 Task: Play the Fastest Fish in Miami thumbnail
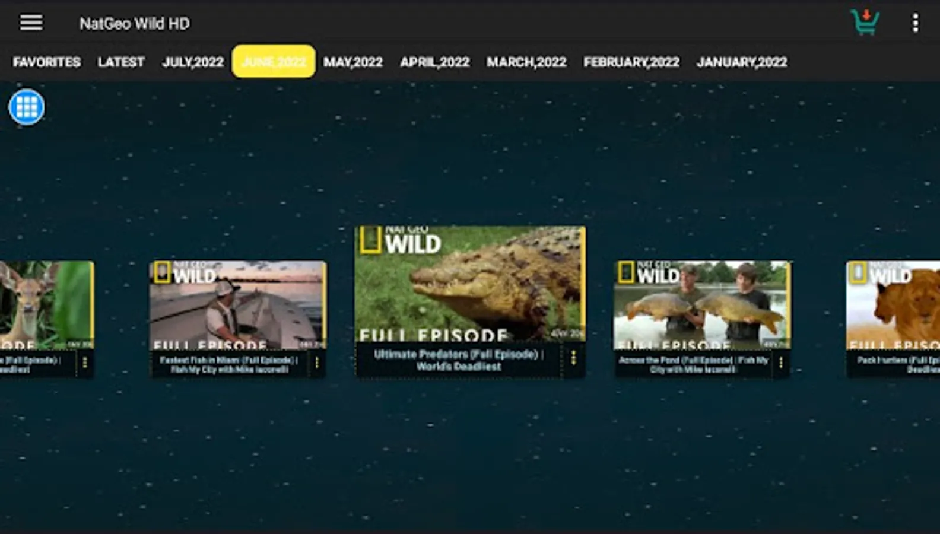[237, 305]
